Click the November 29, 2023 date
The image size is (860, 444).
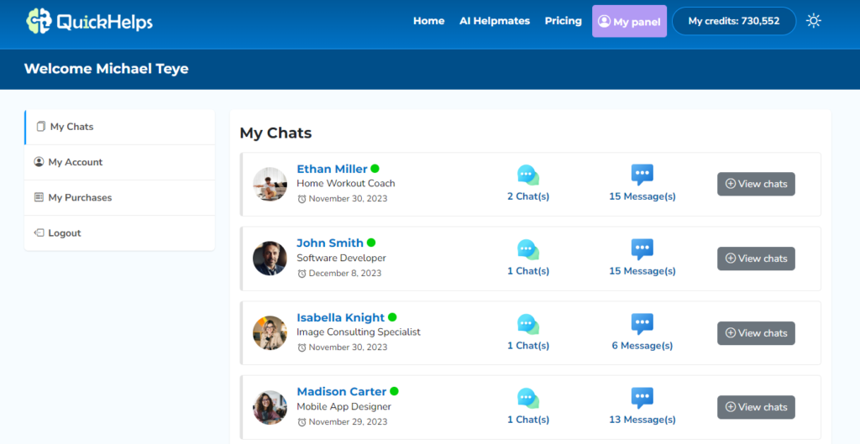click(x=348, y=422)
